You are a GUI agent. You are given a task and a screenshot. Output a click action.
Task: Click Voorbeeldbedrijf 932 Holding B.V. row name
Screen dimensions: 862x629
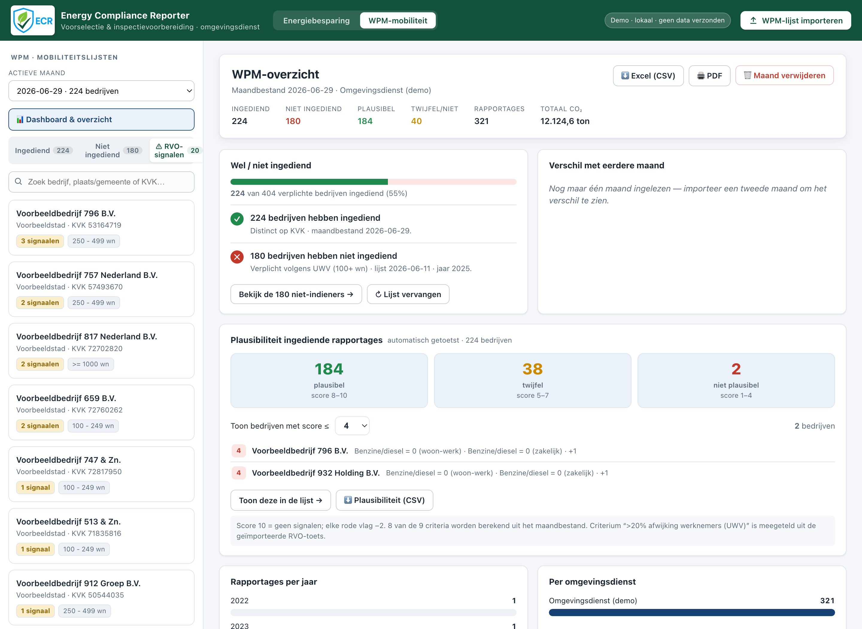(x=316, y=473)
